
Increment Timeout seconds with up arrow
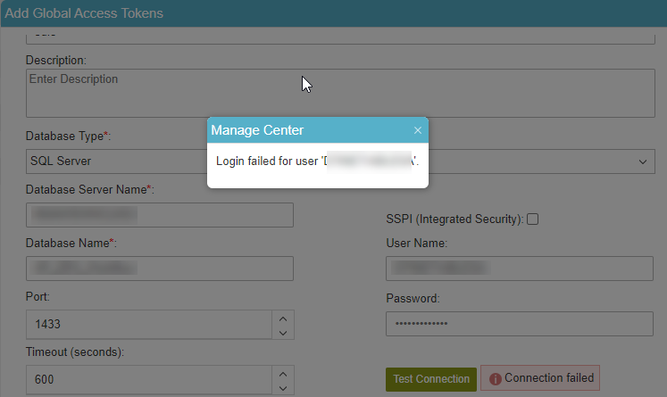(282, 372)
